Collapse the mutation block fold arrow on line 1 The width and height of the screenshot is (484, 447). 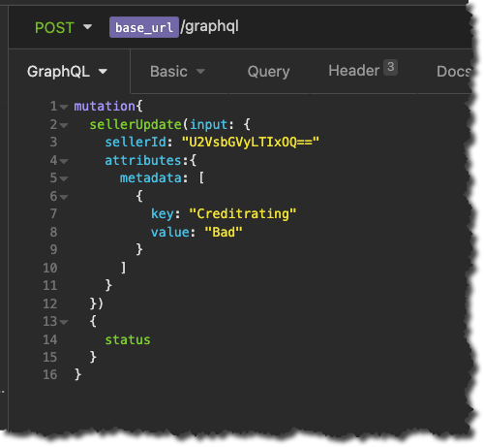click(x=64, y=107)
